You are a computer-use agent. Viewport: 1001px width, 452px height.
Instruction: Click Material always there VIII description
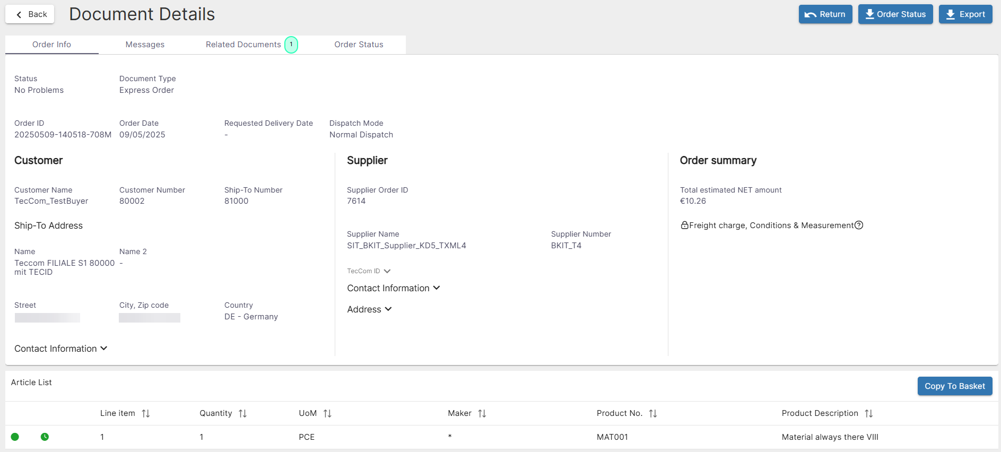pyautogui.click(x=830, y=437)
